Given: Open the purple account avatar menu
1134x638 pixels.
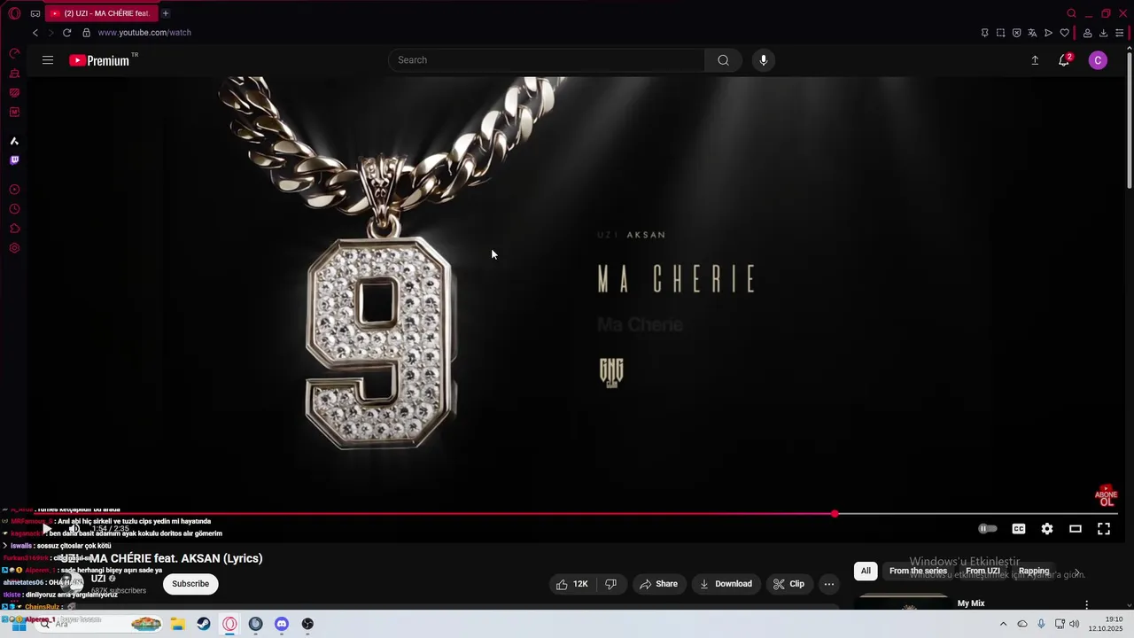Looking at the screenshot, I should [x=1098, y=60].
